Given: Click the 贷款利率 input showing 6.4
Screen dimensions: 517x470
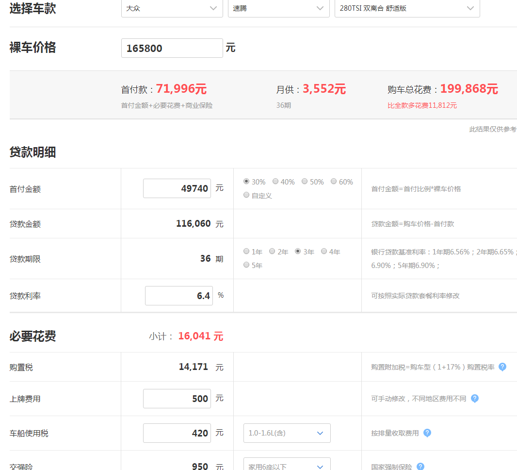Looking at the screenshot, I should pyautogui.click(x=179, y=296).
